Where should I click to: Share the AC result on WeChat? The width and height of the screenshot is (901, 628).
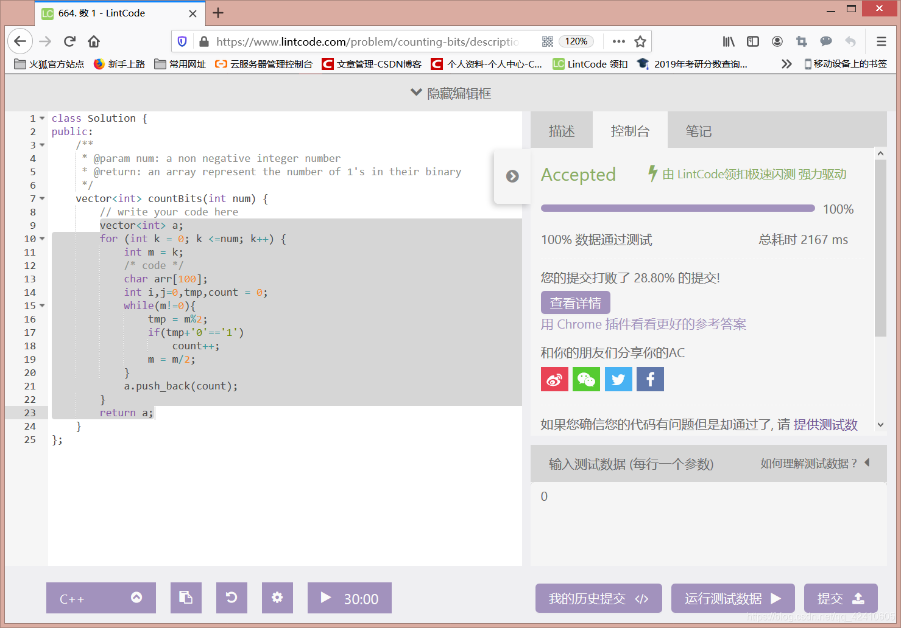(586, 379)
